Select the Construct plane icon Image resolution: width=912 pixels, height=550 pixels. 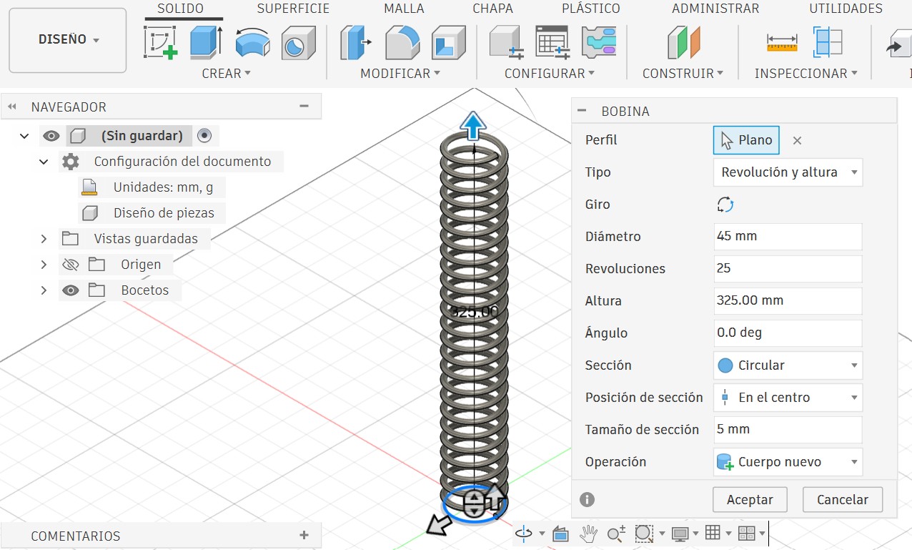coord(684,42)
